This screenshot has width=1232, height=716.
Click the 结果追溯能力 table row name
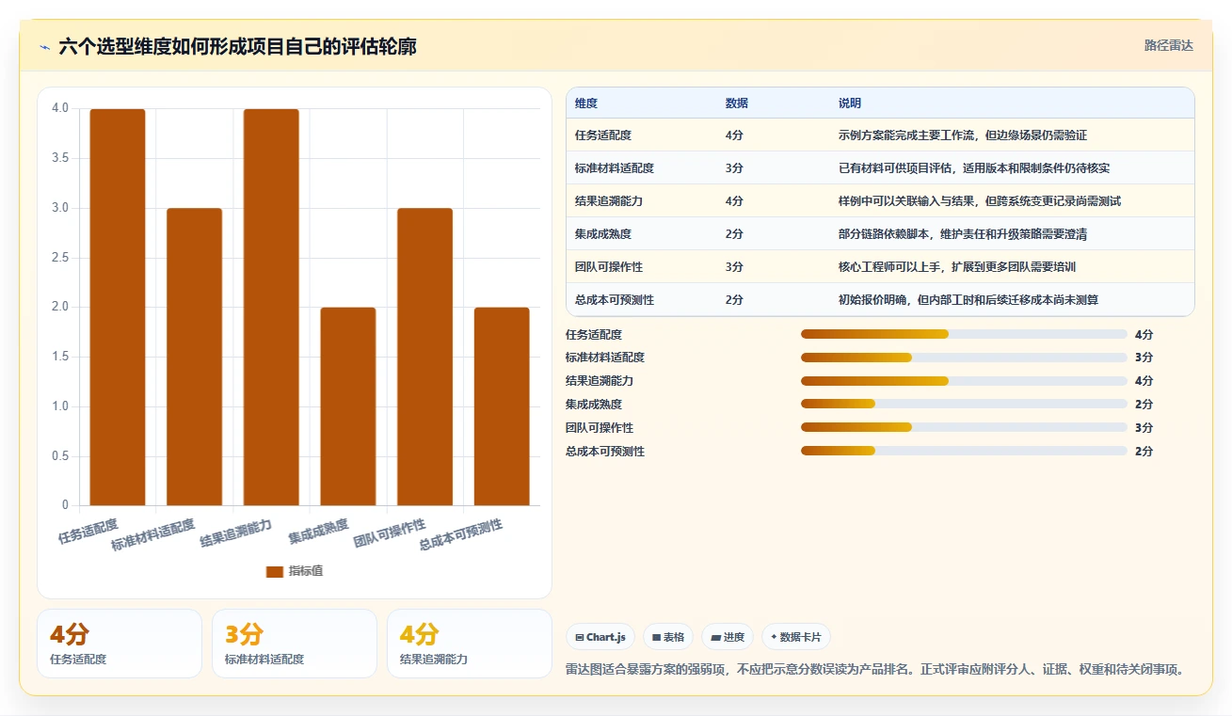[x=608, y=201]
